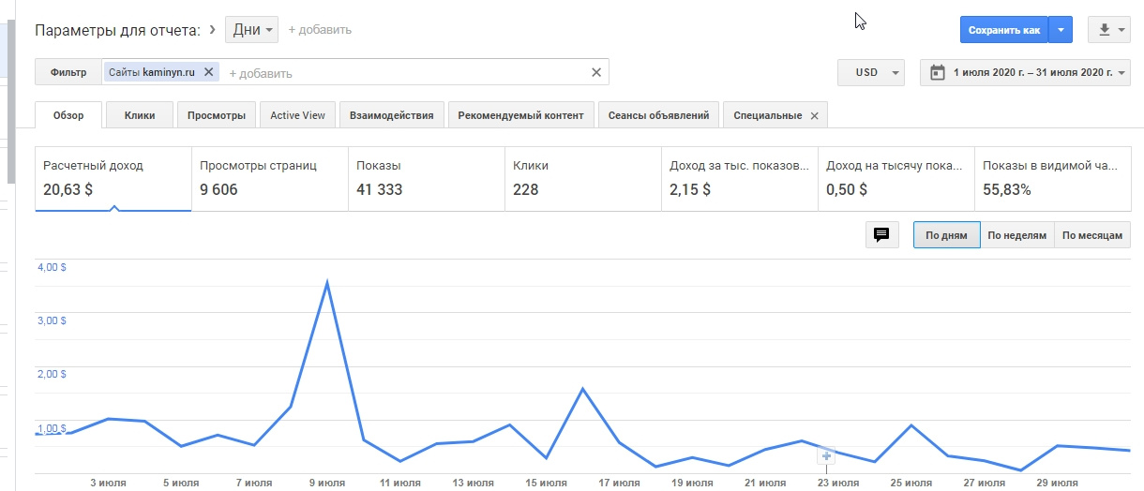Open the Дни dimension dropdown

[252, 30]
